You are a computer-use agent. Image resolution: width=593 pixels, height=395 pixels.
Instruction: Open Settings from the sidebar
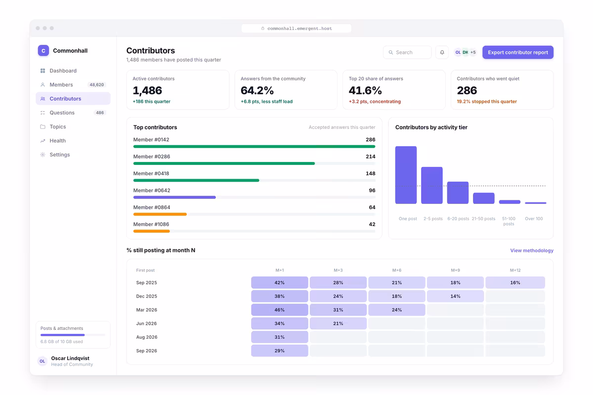73,155
